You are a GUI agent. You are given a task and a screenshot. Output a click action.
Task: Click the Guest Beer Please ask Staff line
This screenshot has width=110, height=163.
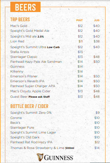point(30,97)
